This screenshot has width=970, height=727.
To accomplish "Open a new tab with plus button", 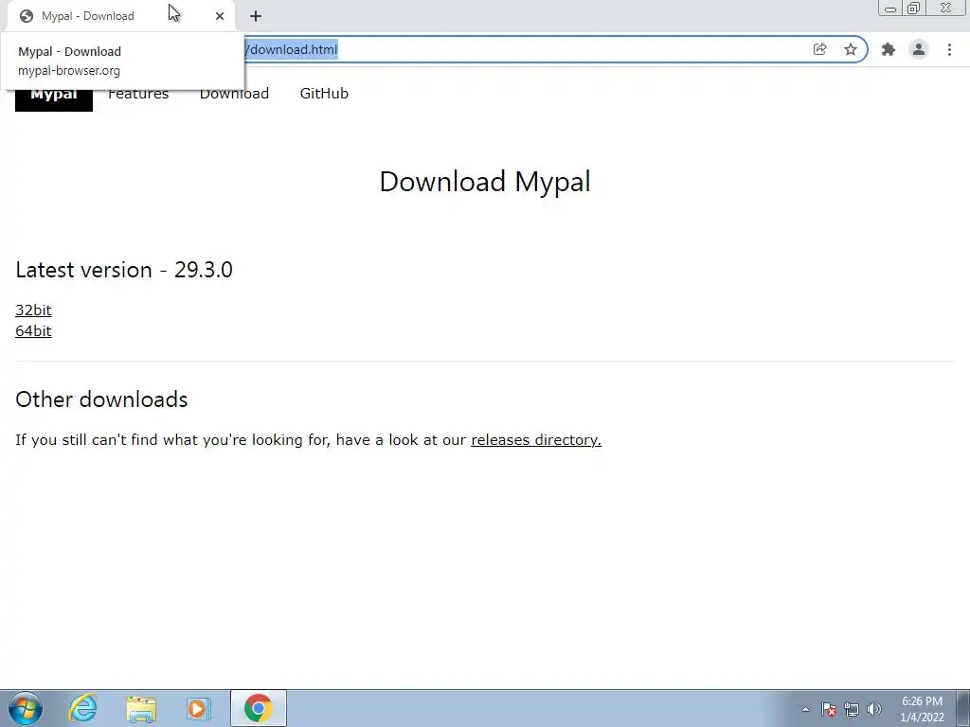I will 256,16.
